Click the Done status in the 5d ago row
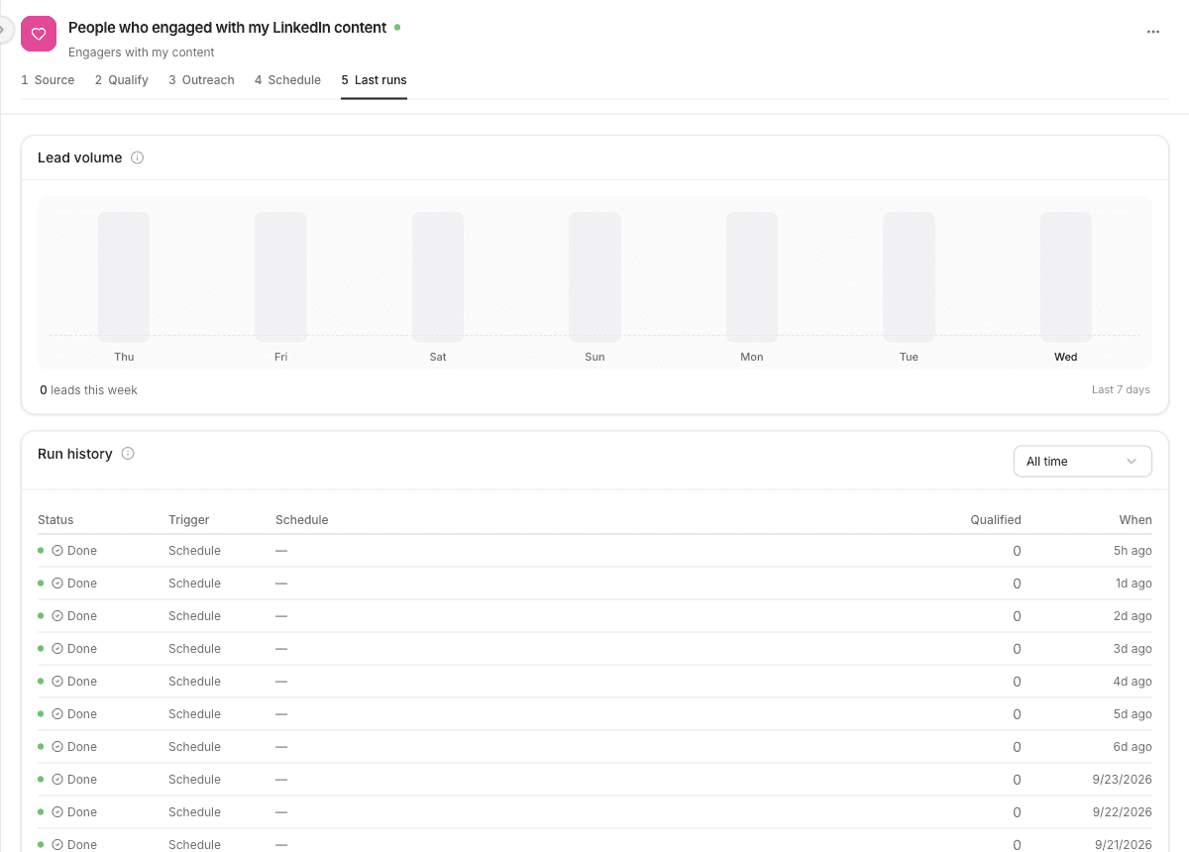Screen dimensions: 1189x852 74,714
